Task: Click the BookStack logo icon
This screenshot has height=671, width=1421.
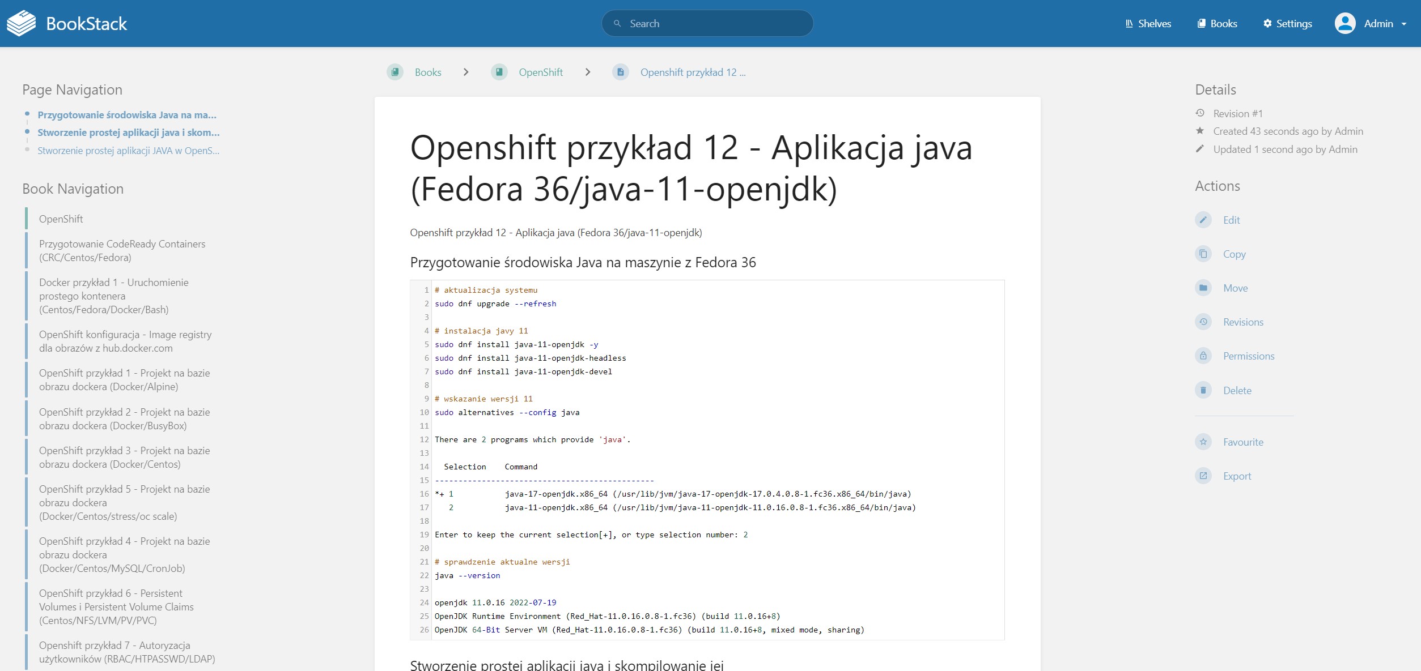Action: coord(22,23)
